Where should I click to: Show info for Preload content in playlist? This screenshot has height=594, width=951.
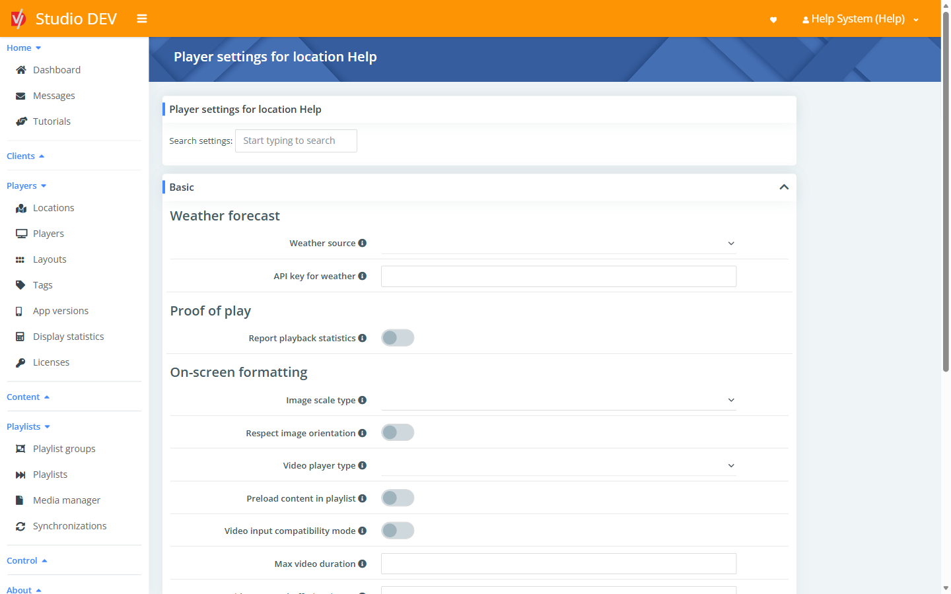tap(362, 498)
